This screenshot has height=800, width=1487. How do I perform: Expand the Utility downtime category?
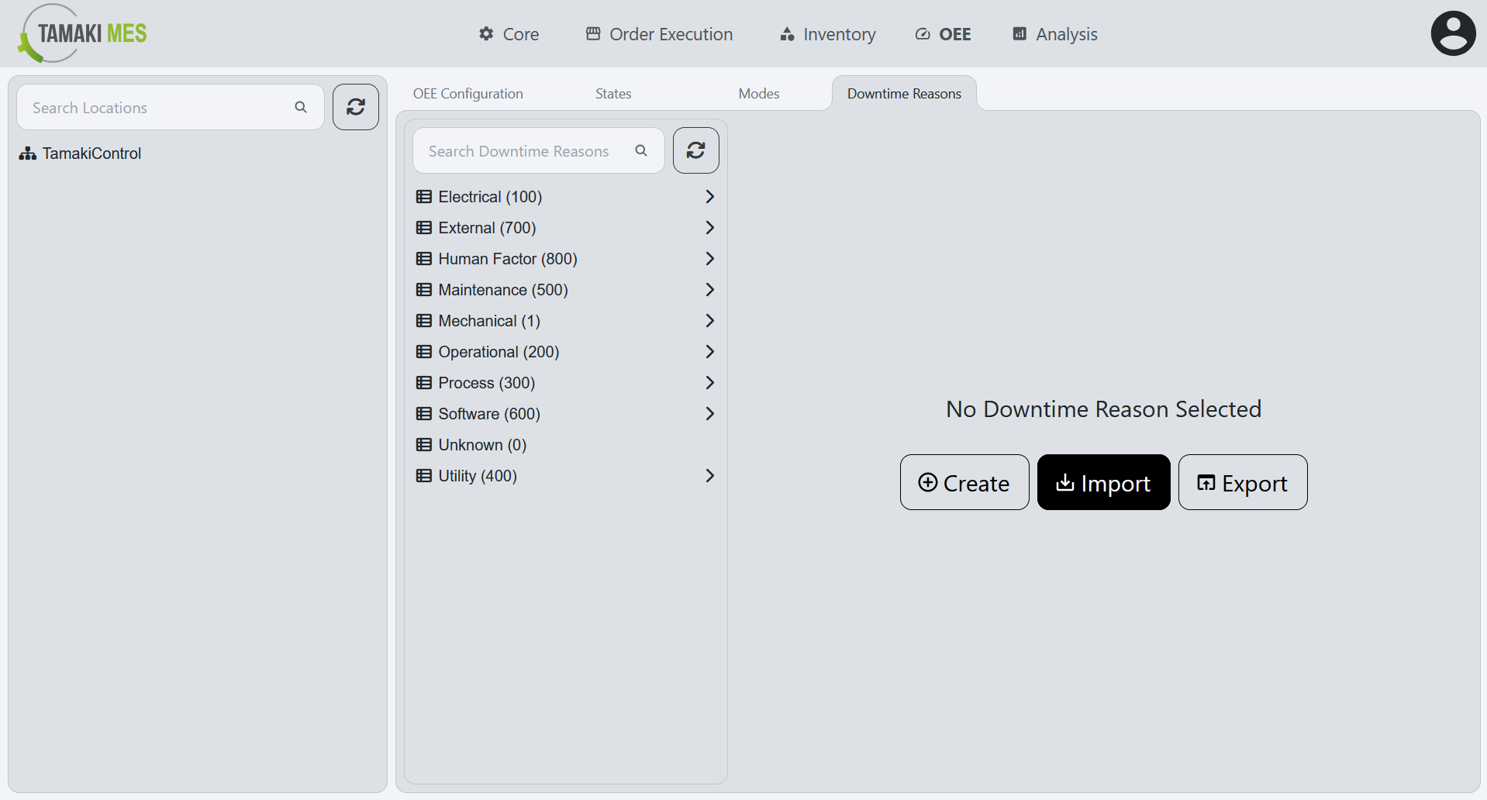point(709,475)
